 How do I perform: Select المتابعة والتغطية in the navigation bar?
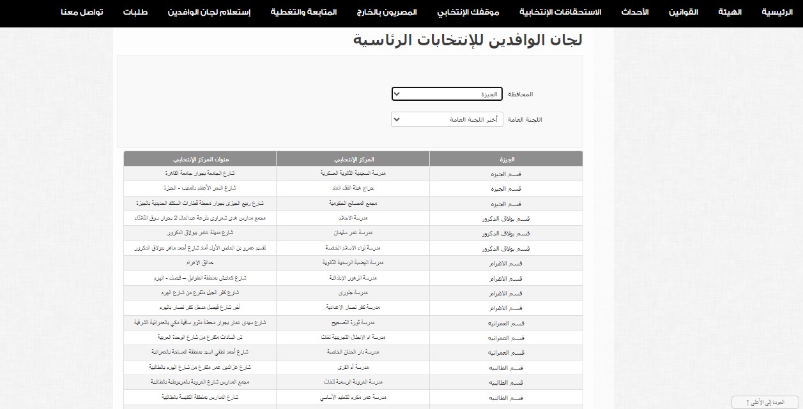tap(303, 12)
